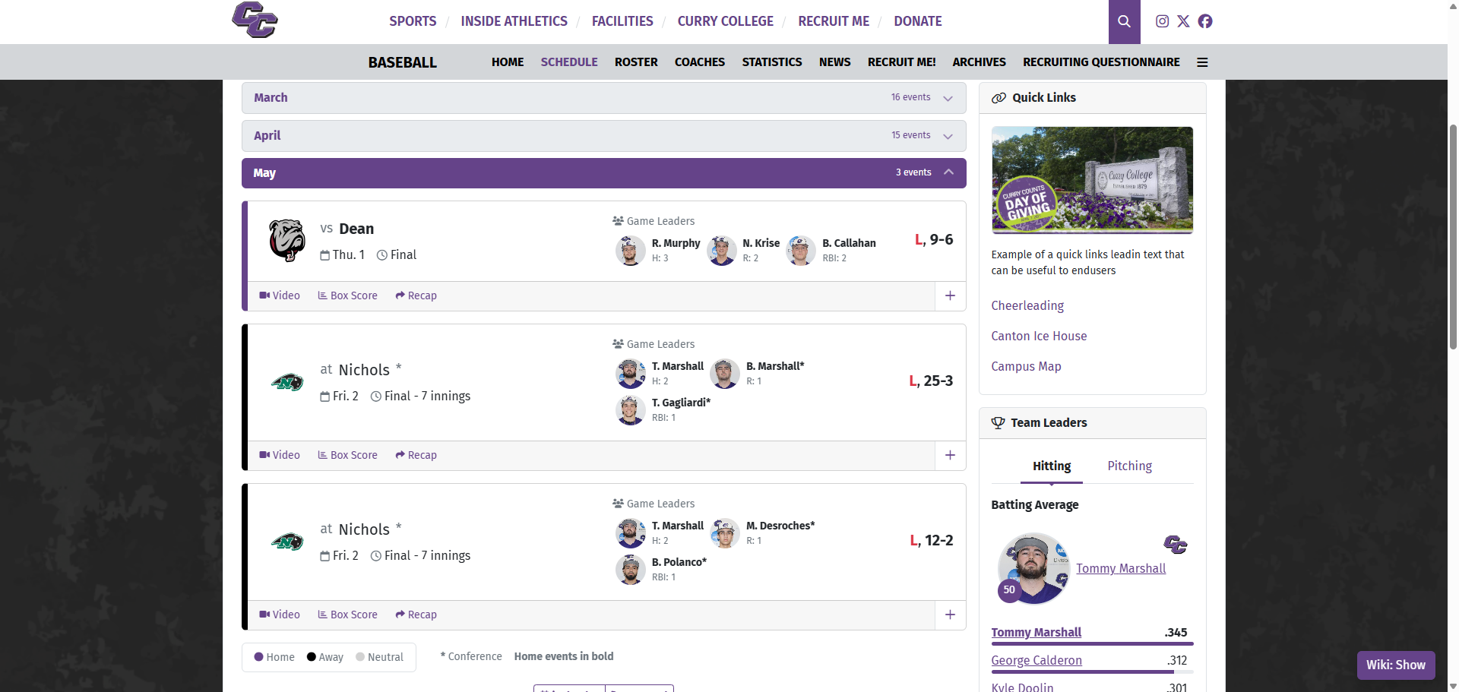The image size is (1459, 692).
Task: Expand the April events section
Action: click(x=604, y=136)
